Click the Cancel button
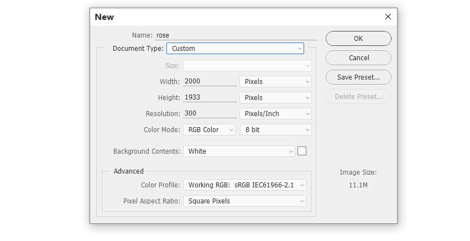470x241 pixels. (x=358, y=58)
